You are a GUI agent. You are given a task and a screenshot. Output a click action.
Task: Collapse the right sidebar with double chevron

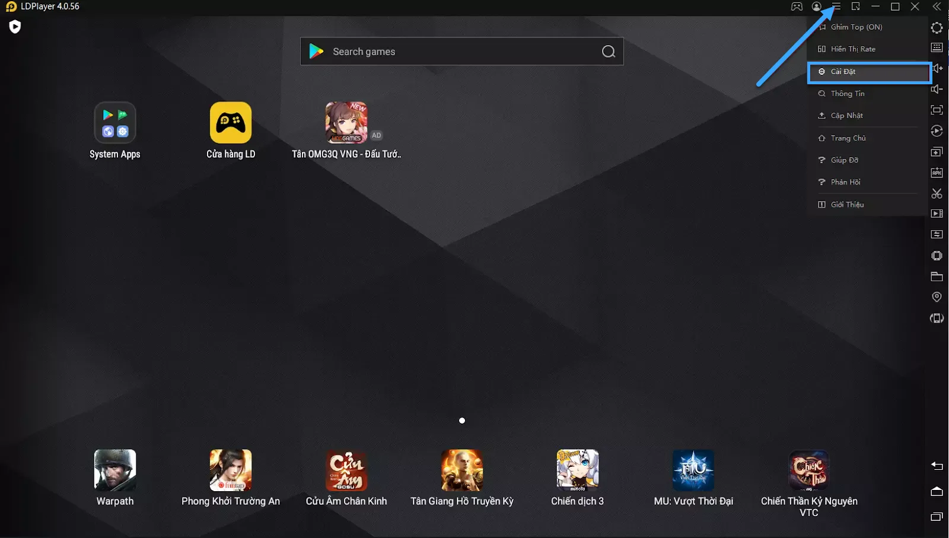(937, 7)
